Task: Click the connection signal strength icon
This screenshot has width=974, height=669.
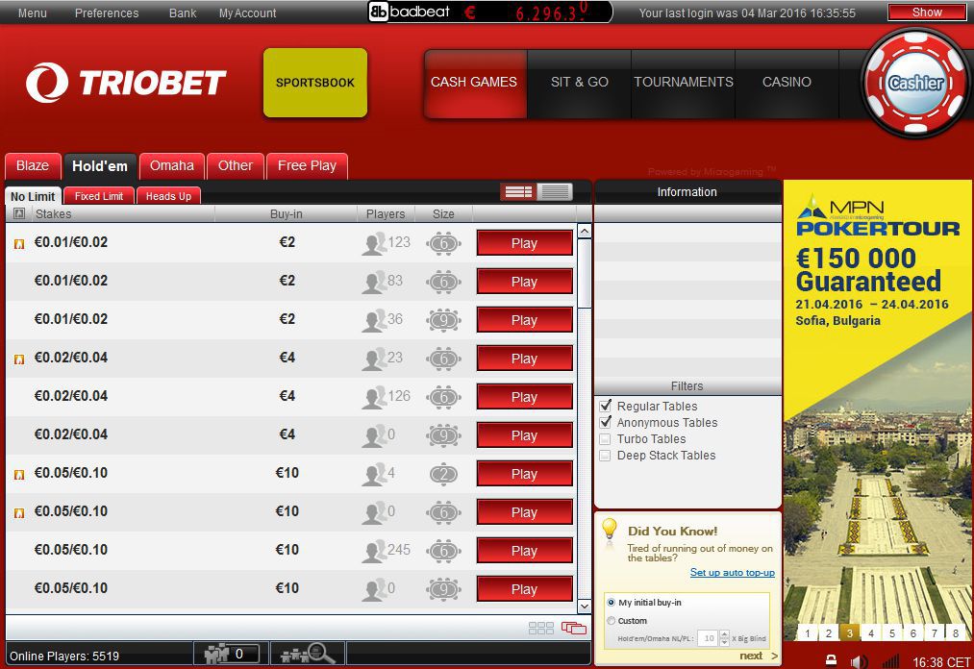Action: 890,661
